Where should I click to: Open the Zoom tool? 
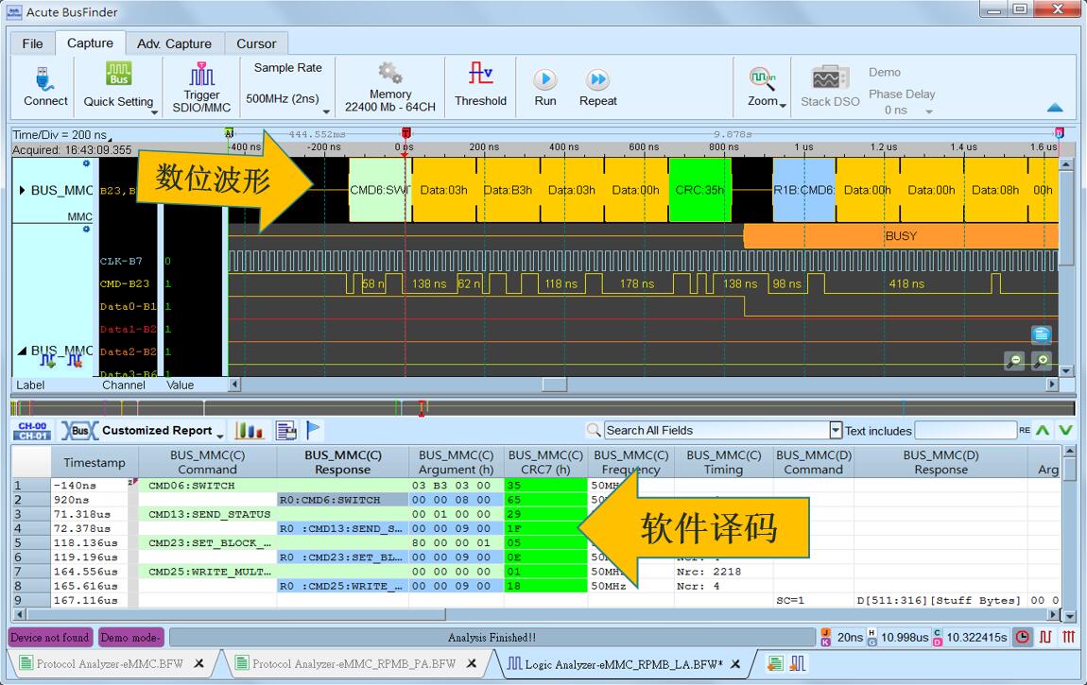point(763,78)
